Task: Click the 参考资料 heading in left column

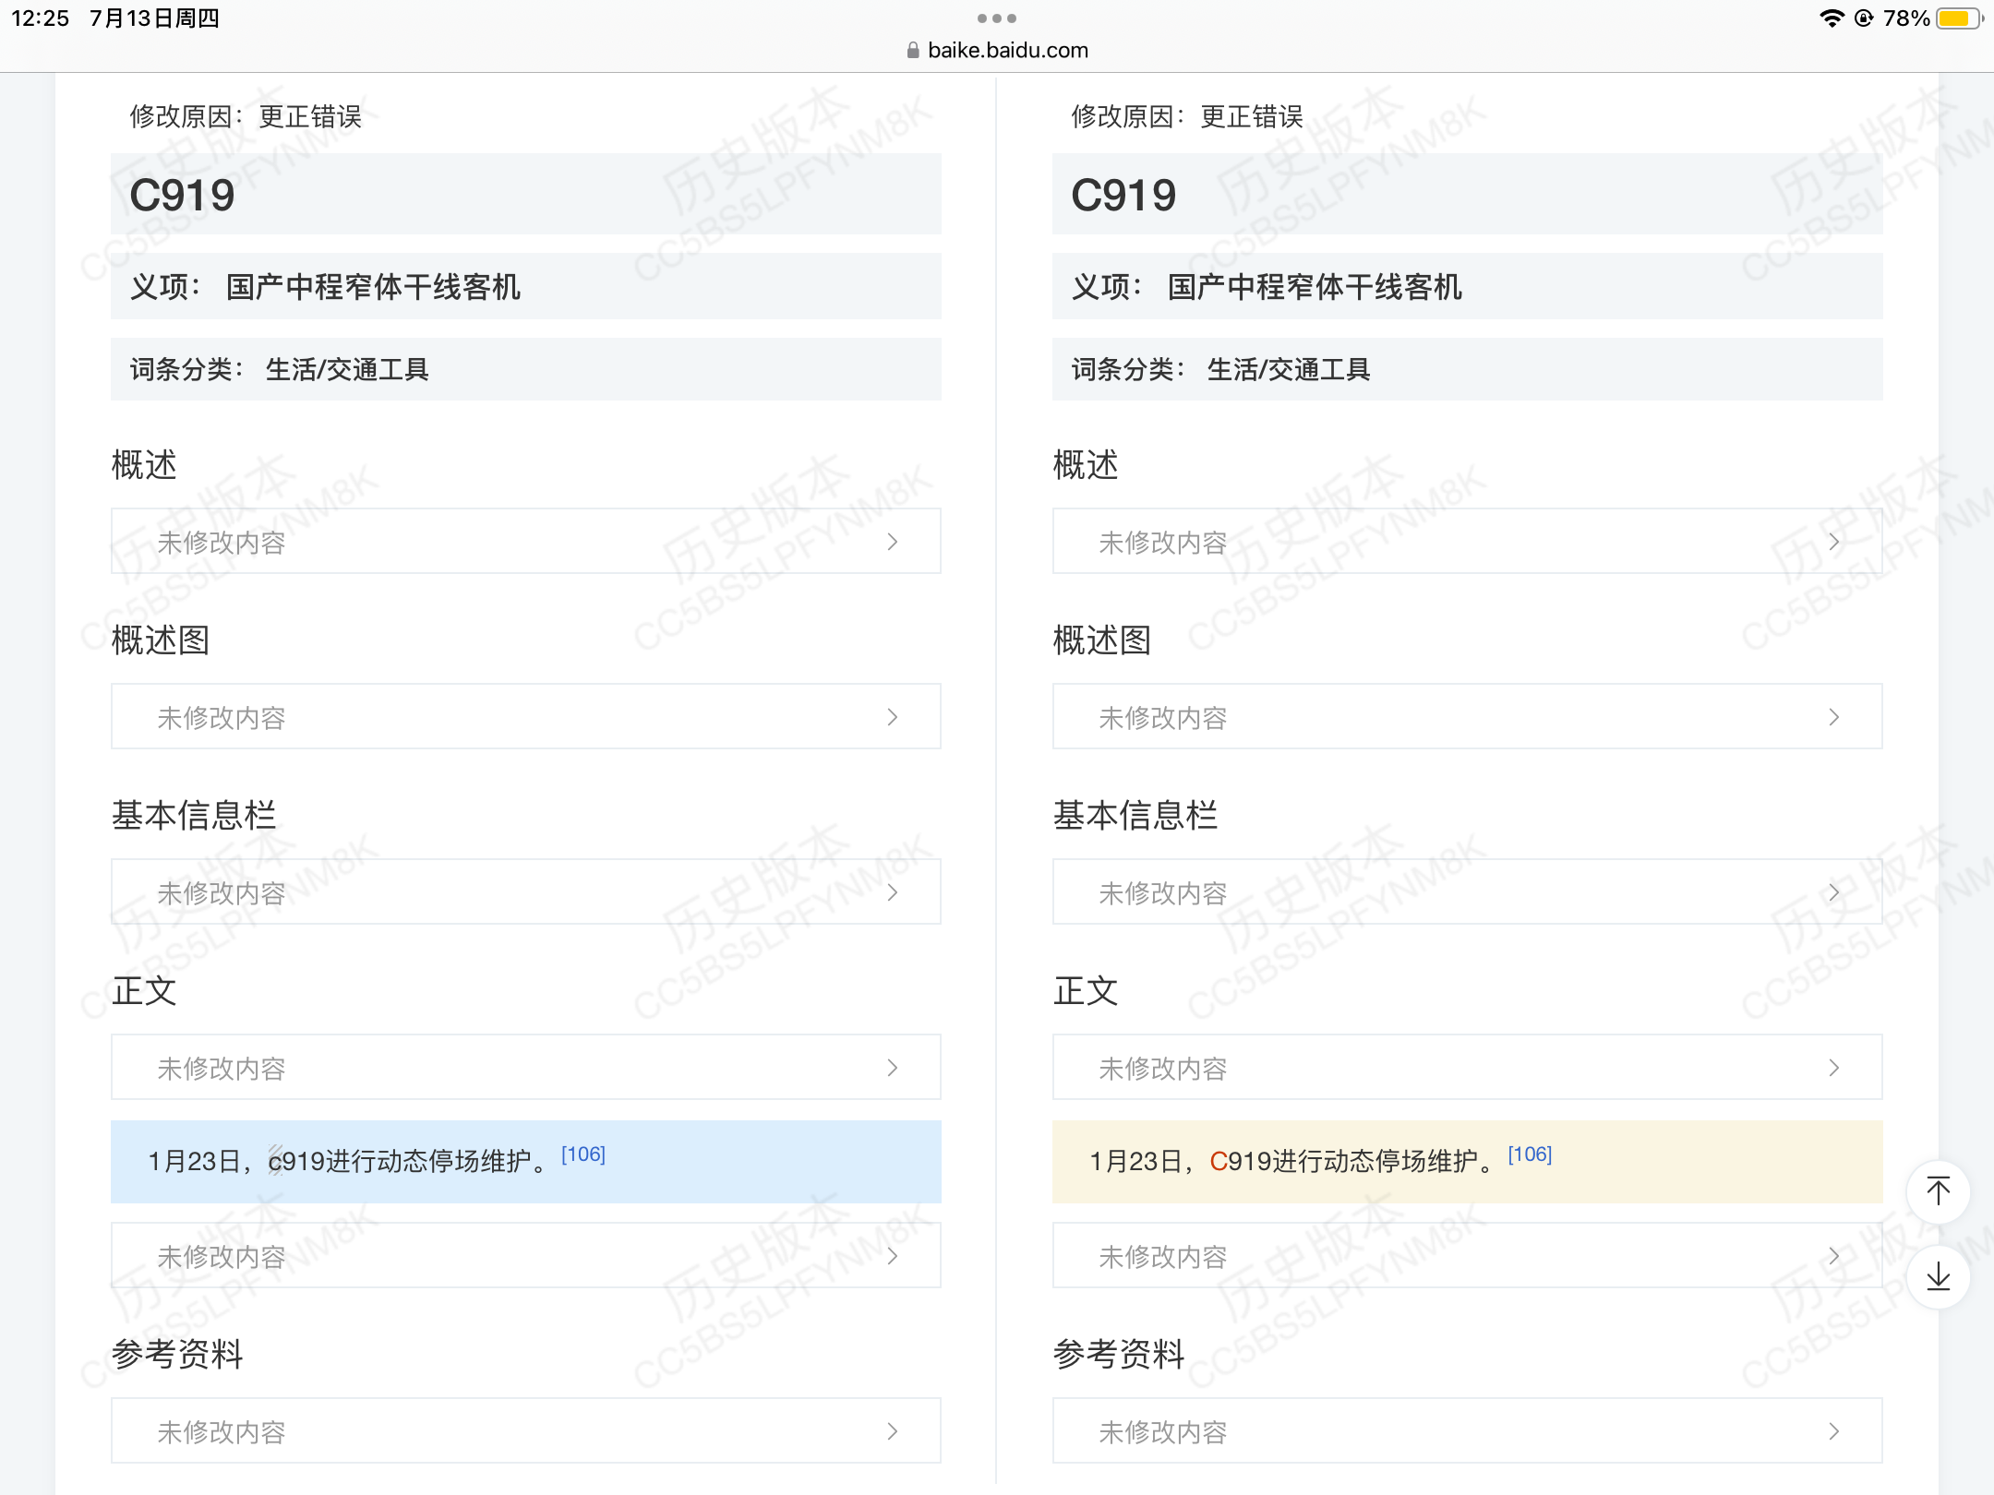Action: click(177, 1355)
